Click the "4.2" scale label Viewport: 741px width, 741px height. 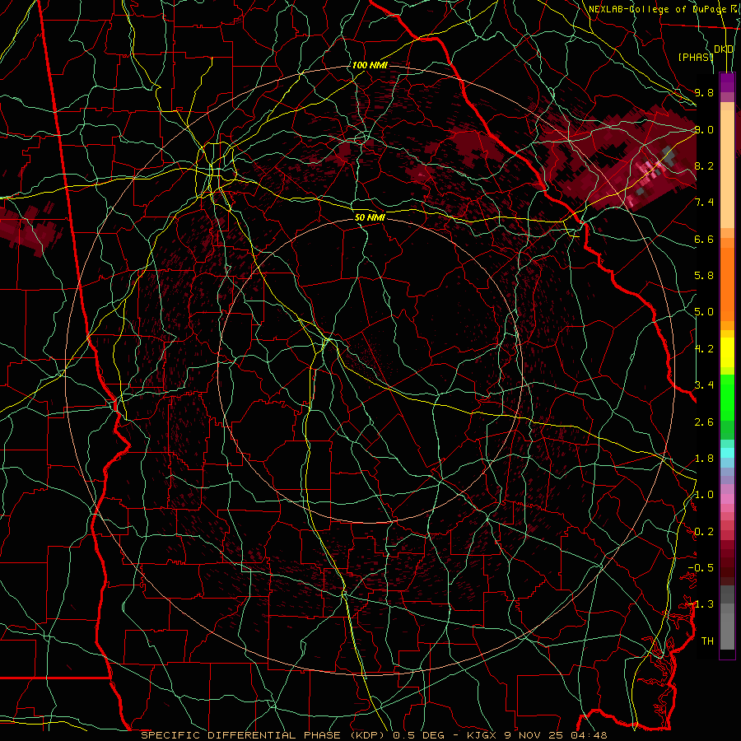tap(704, 349)
